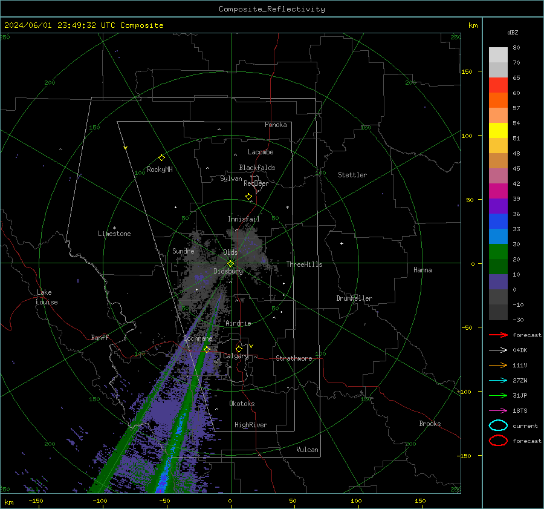The width and height of the screenshot is (544, 509).
Task: Click the yellow diamond marker near RockyMH
Action: pyautogui.click(x=161, y=158)
